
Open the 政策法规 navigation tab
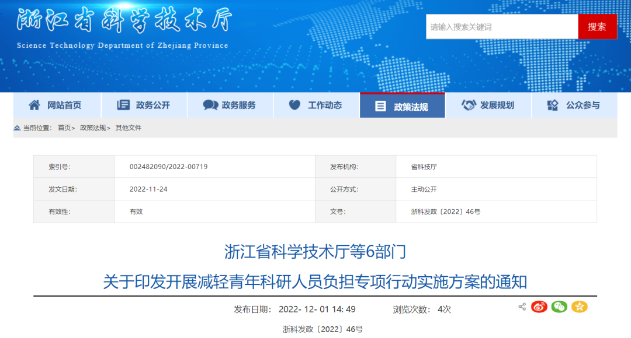pyautogui.click(x=402, y=106)
